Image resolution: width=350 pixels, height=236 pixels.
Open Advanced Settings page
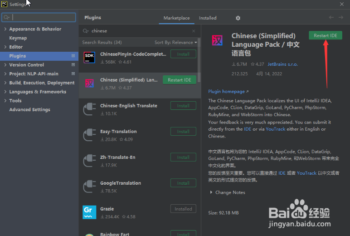pos(29,109)
